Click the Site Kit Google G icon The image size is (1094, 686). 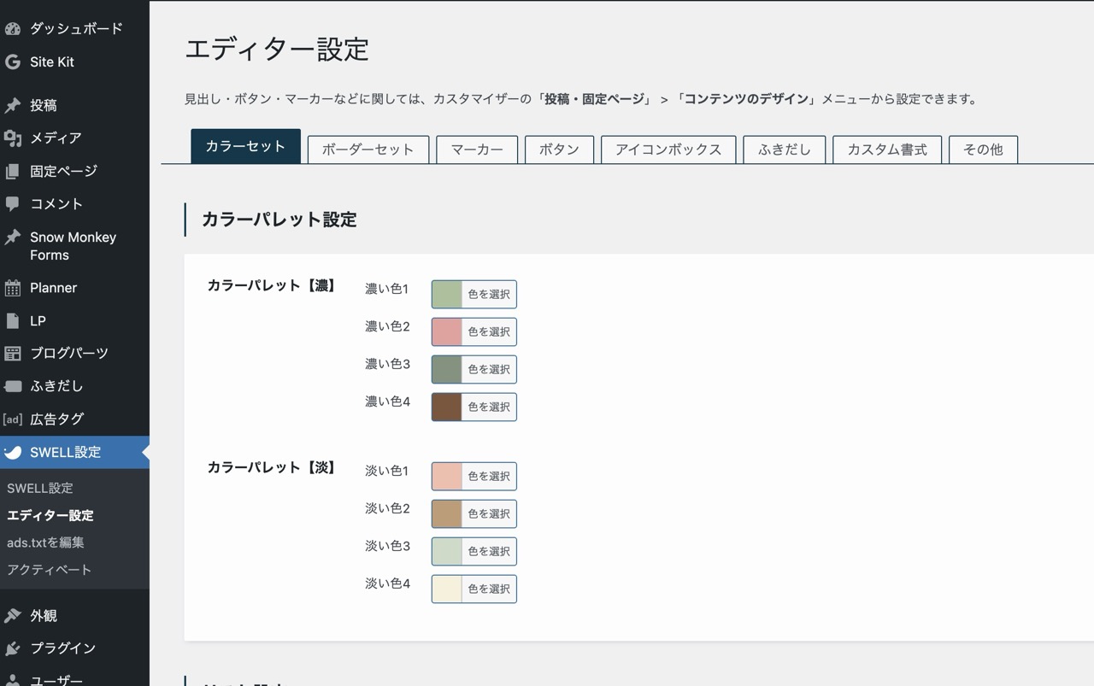pyautogui.click(x=13, y=62)
